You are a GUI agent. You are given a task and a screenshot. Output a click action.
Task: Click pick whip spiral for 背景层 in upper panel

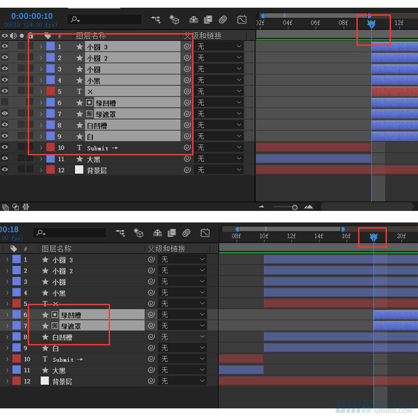(x=187, y=170)
